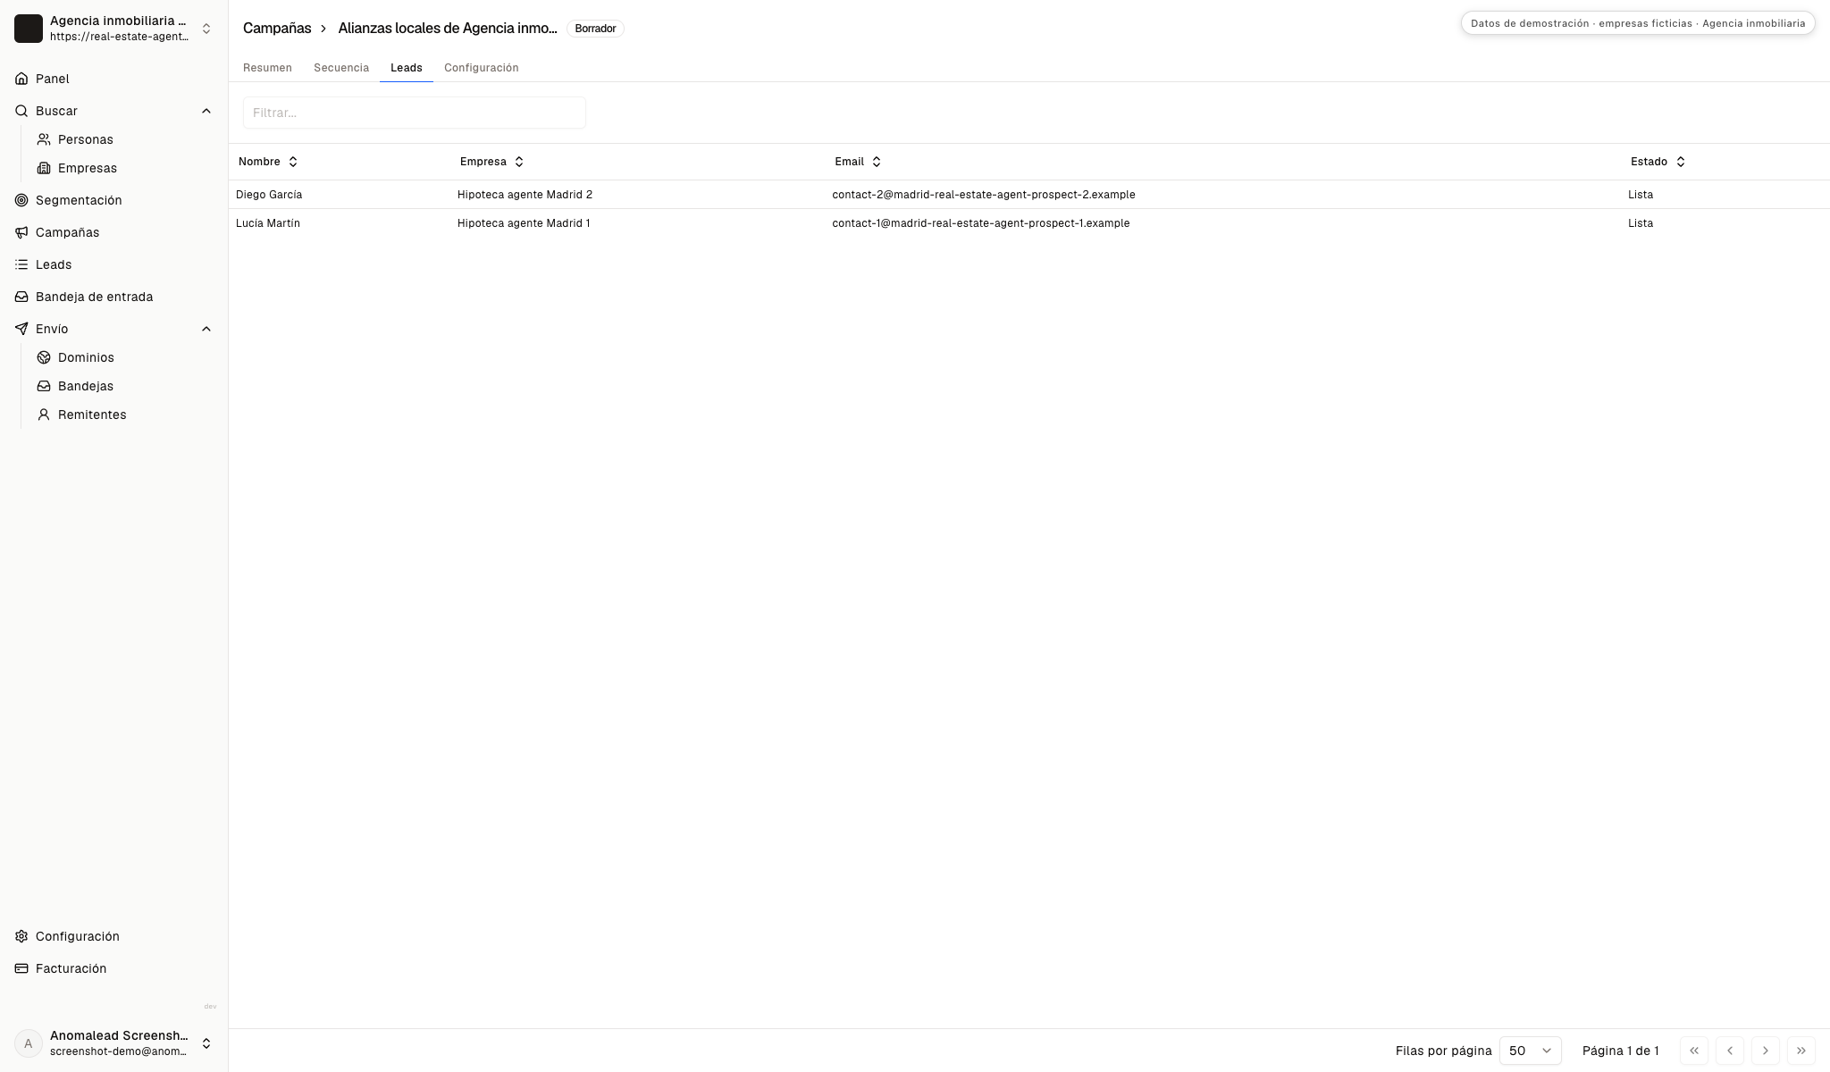The image size is (1830, 1072).
Task: Open the Remitentes person icon
Action: (44, 415)
